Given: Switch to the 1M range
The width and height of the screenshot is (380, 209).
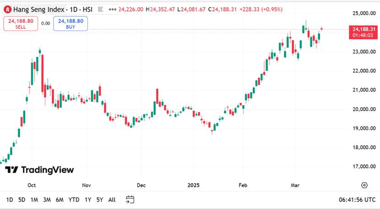Looking at the screenshot, I should pos(34,200).
